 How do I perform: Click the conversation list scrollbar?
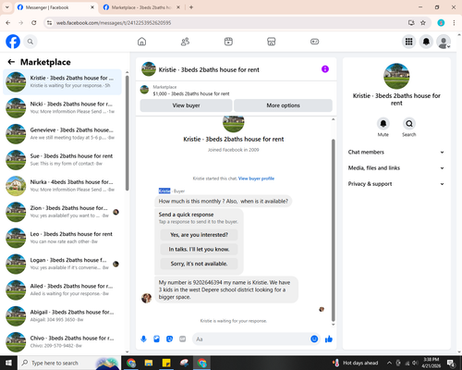point(127,132)
